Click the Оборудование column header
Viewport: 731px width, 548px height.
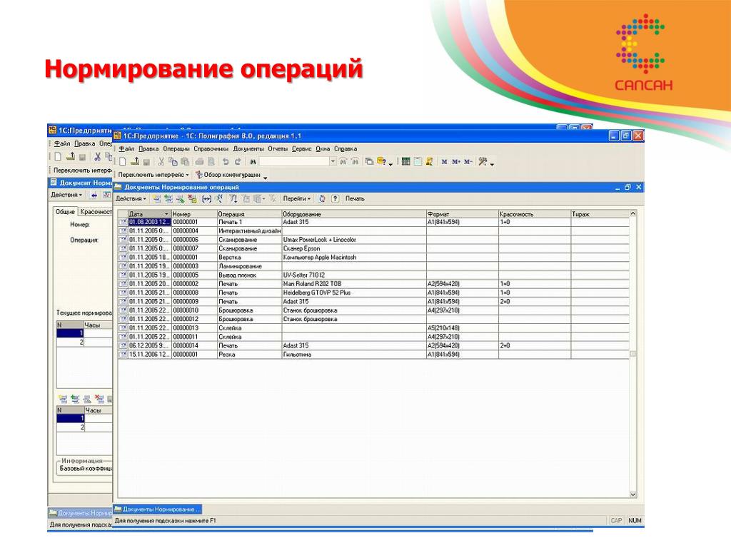(x=354, y=214)
